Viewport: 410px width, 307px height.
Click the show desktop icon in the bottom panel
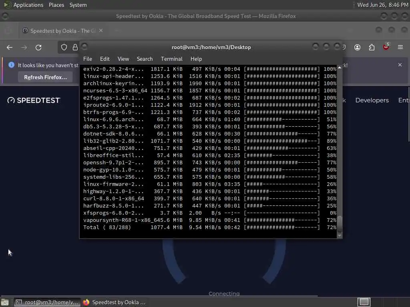(4, 302)
